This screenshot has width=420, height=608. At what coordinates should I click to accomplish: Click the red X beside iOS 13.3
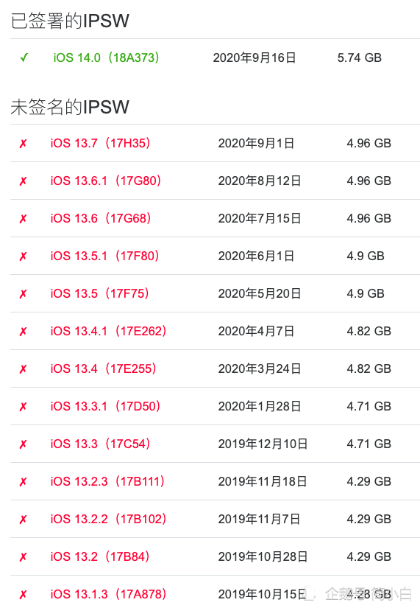[x=24, y=444]
